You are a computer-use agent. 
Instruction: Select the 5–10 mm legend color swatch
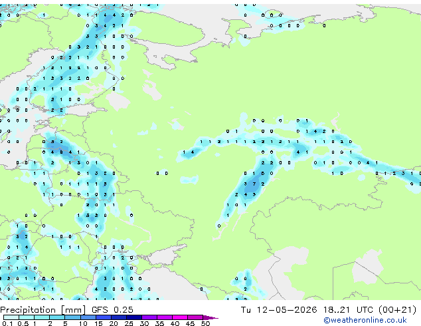(73, 317)
